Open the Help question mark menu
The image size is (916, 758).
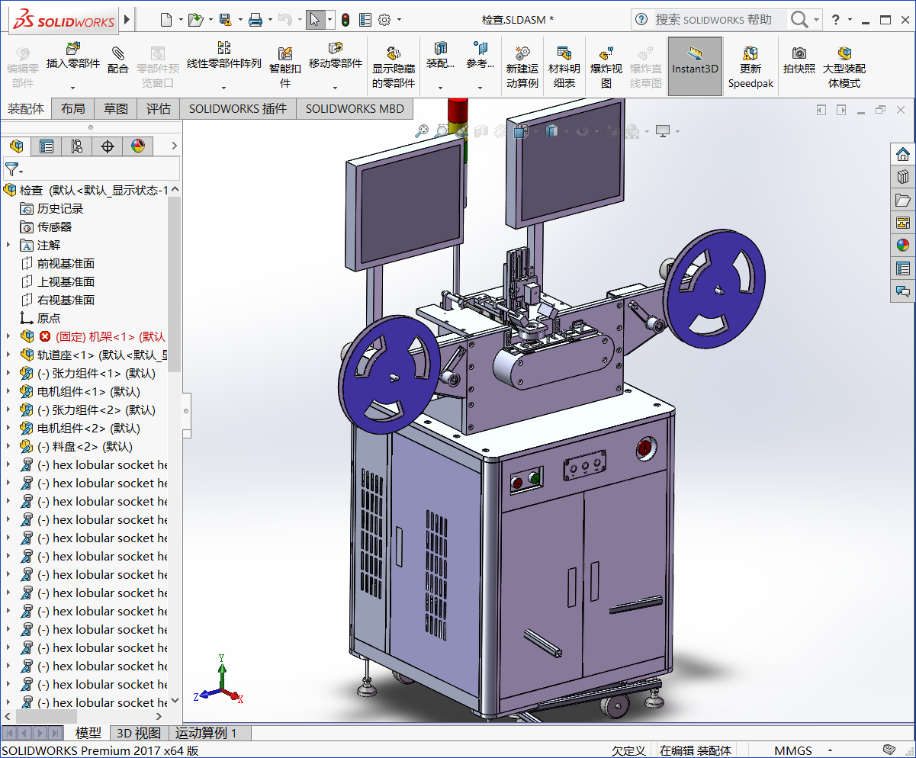836,20
